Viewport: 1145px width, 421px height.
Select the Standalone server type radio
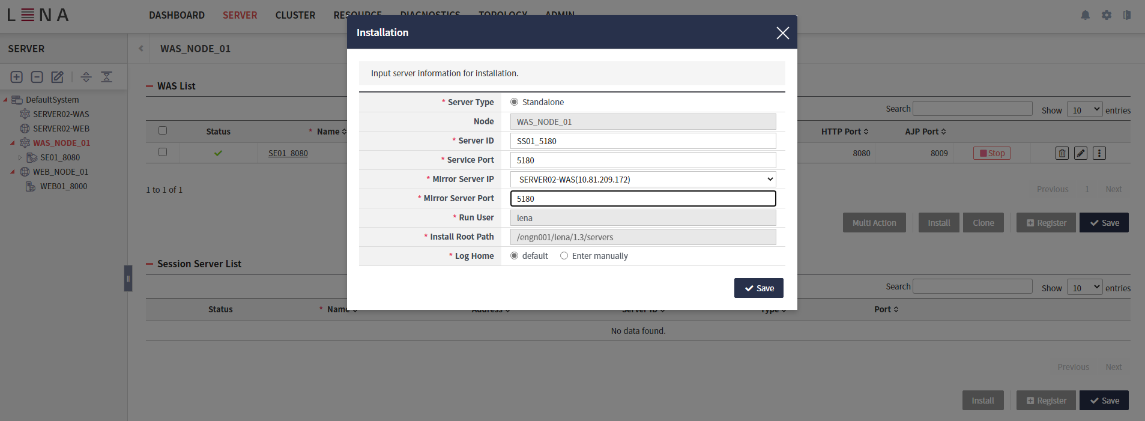click(x=514, y=102)
